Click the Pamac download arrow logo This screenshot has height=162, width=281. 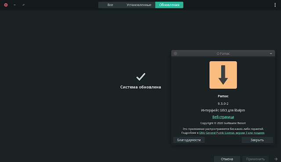[x=223, y=75]
